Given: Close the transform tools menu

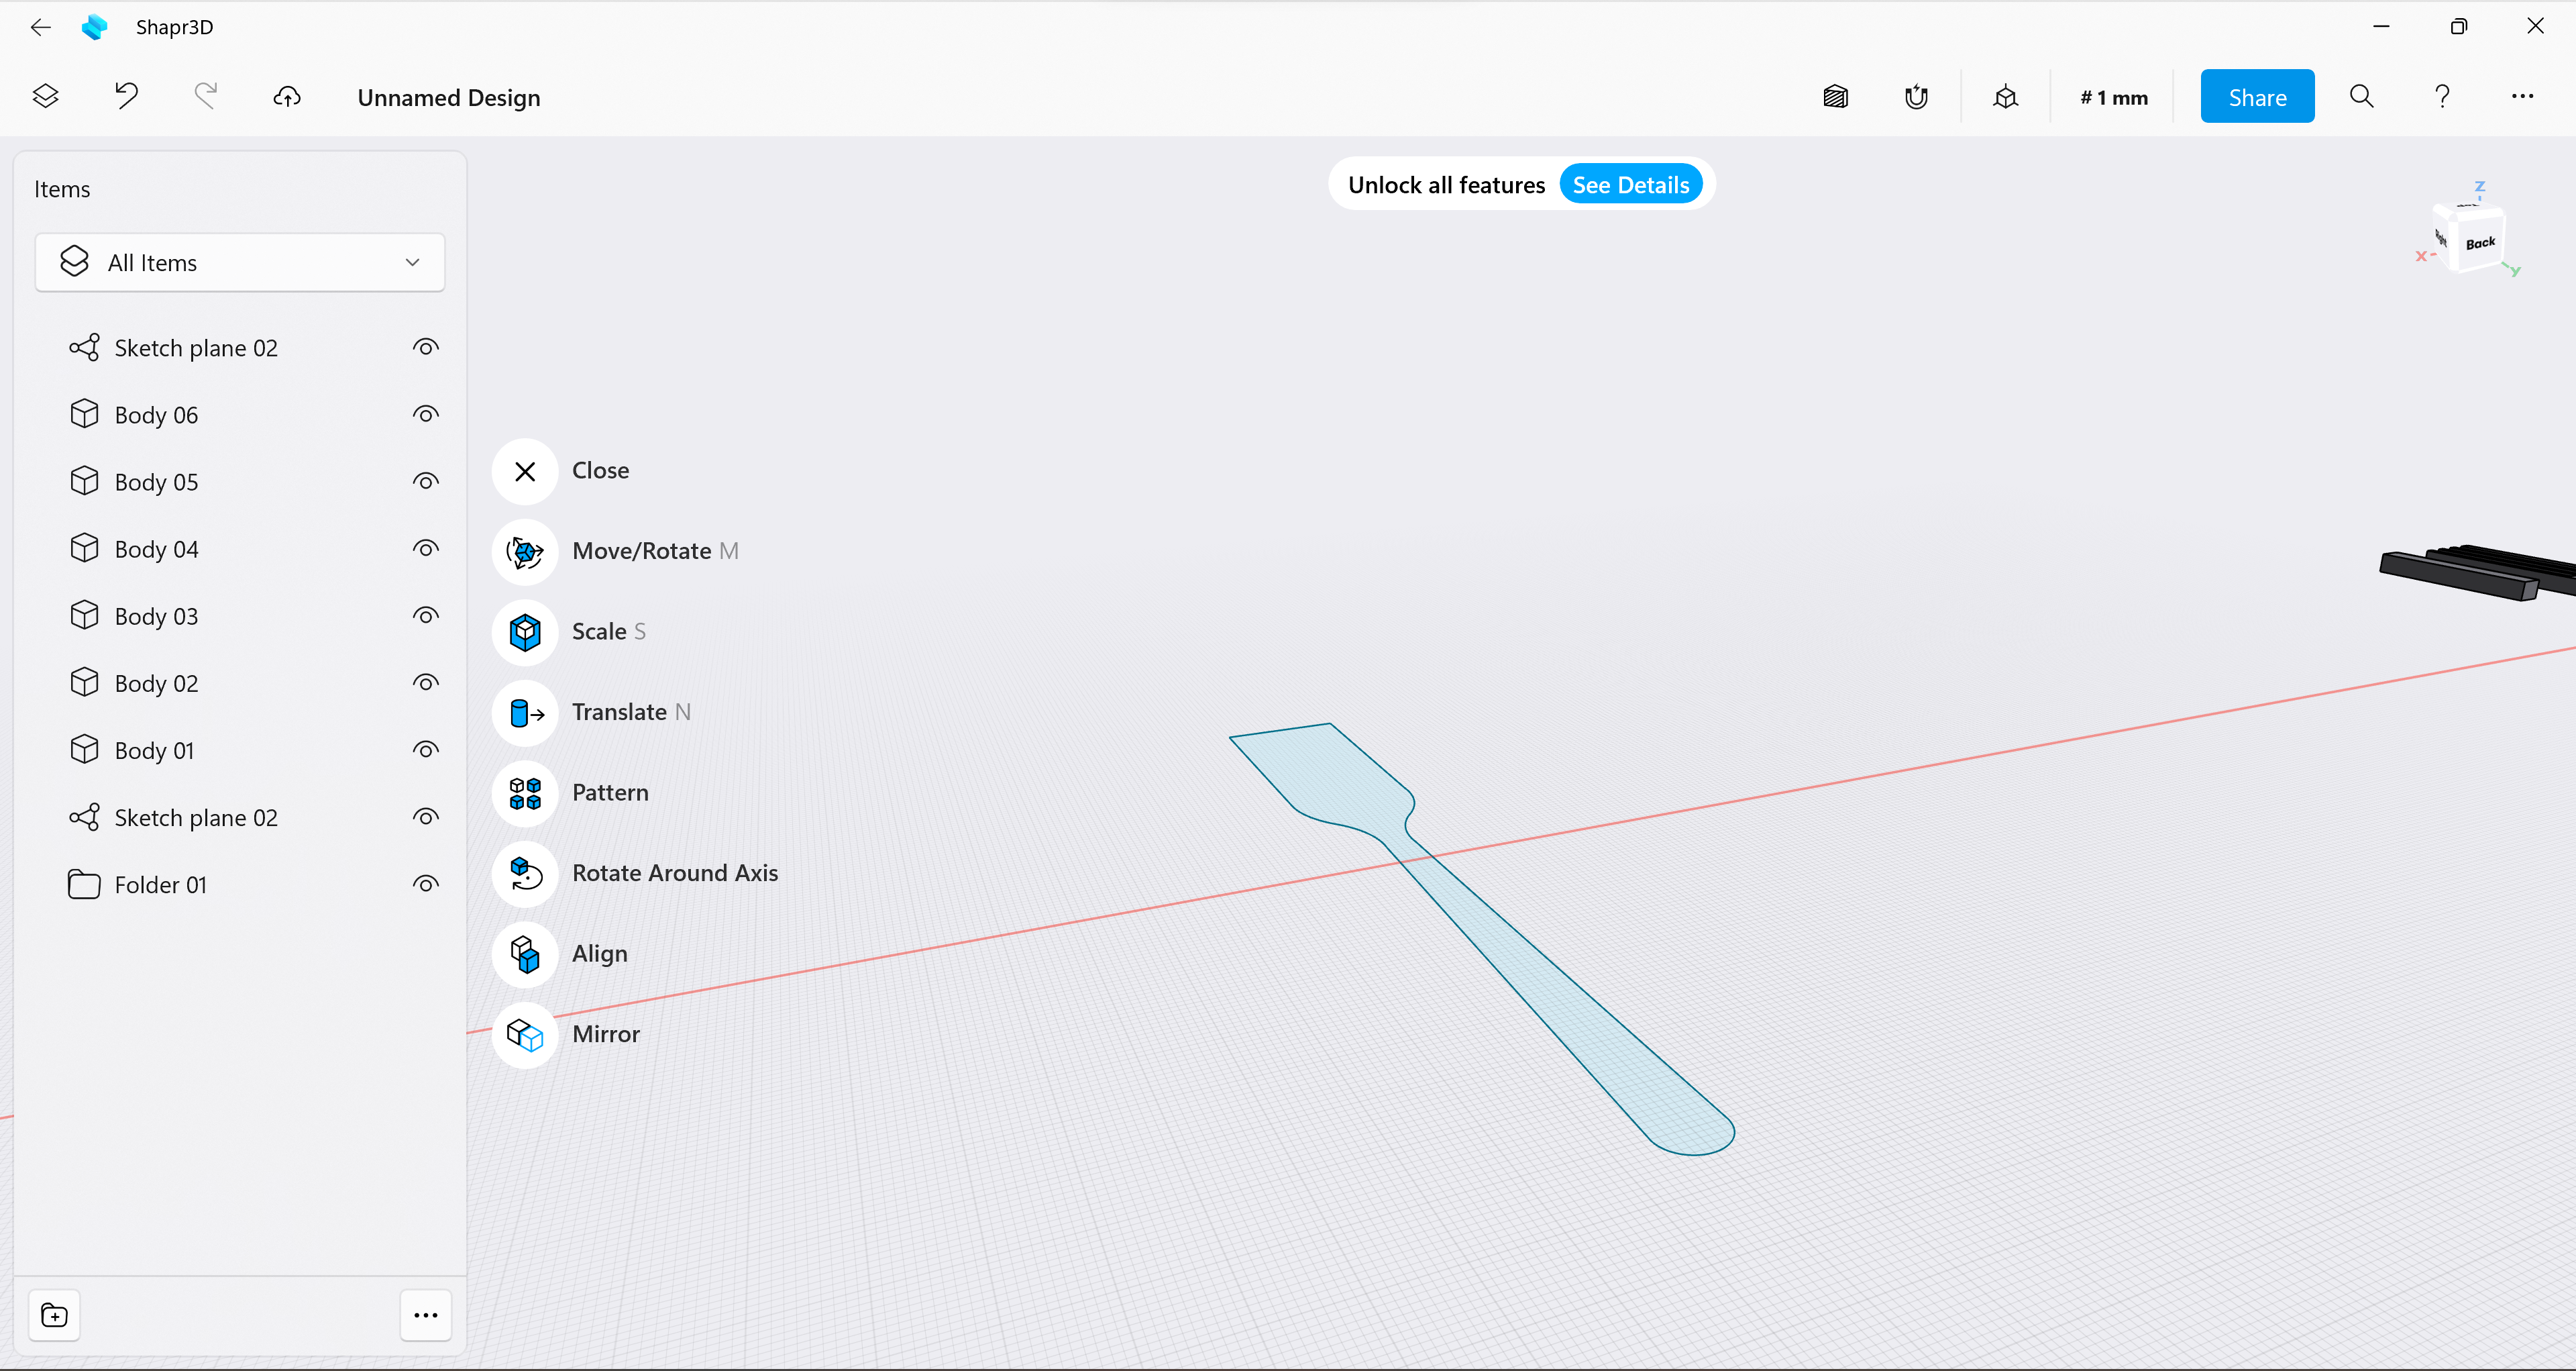Looking at the screenshot, I should coord(524,471).
